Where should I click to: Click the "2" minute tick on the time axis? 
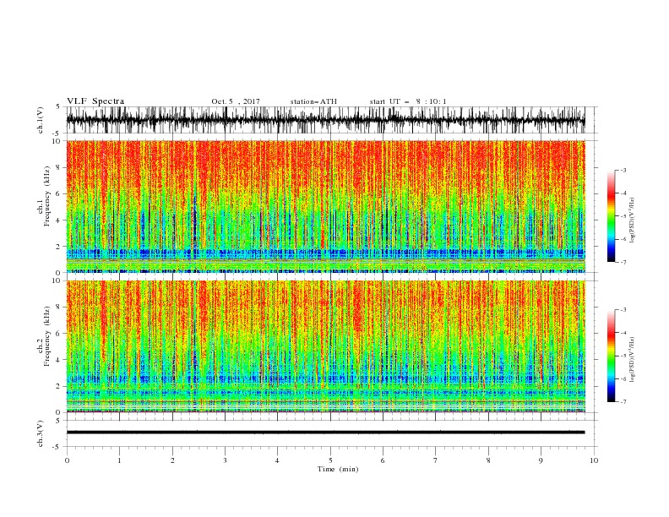(172, 460)
